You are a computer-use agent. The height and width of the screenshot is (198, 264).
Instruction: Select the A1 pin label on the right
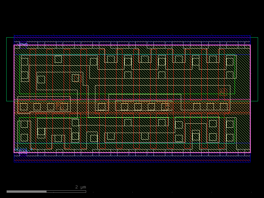(223, 92)
